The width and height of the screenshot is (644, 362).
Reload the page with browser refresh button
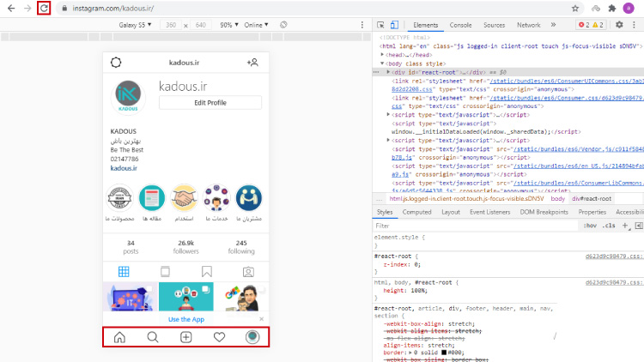pyautogui.click(x=44, y=8)
